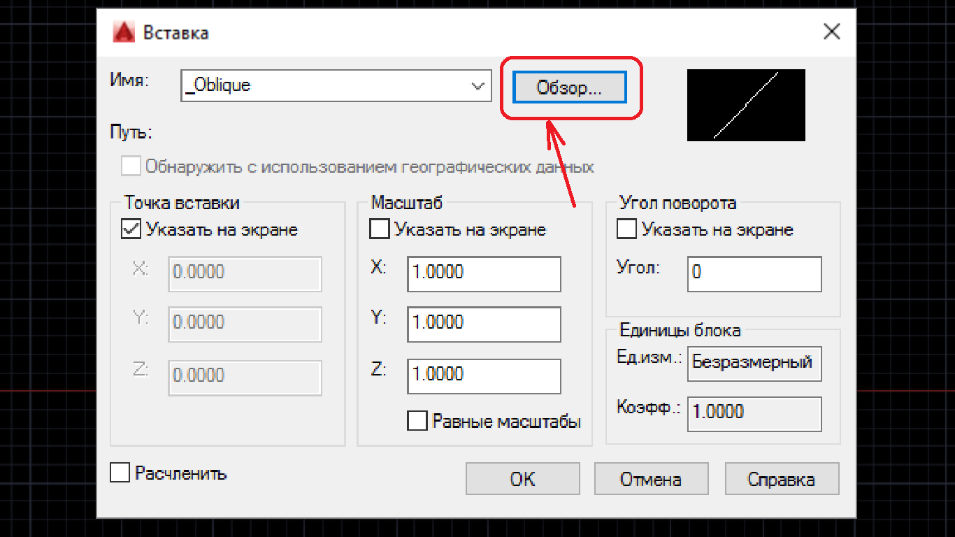Click the _Oblique block preview thumbnail

click(x=746, y=105)
